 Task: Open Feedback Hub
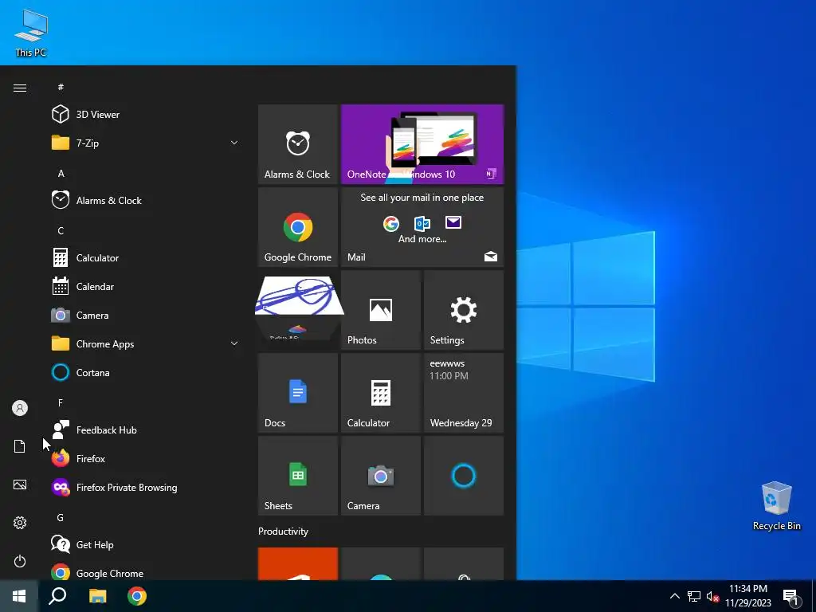[145, 430]
